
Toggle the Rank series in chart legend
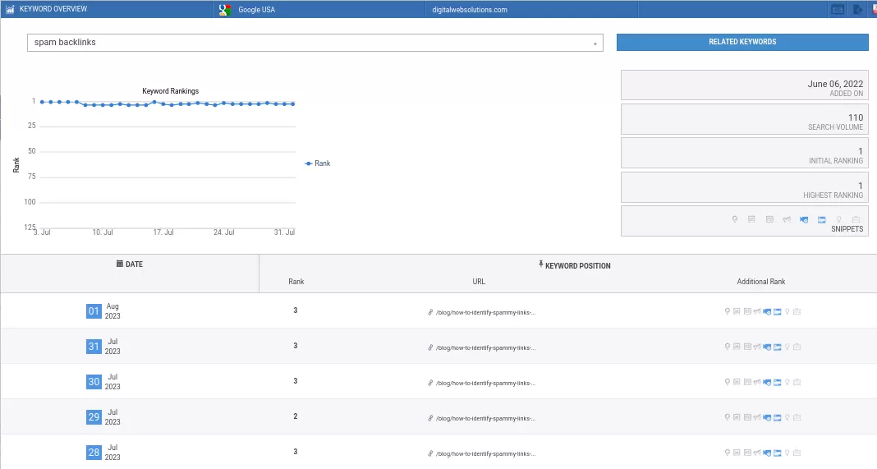click(318, 163)
